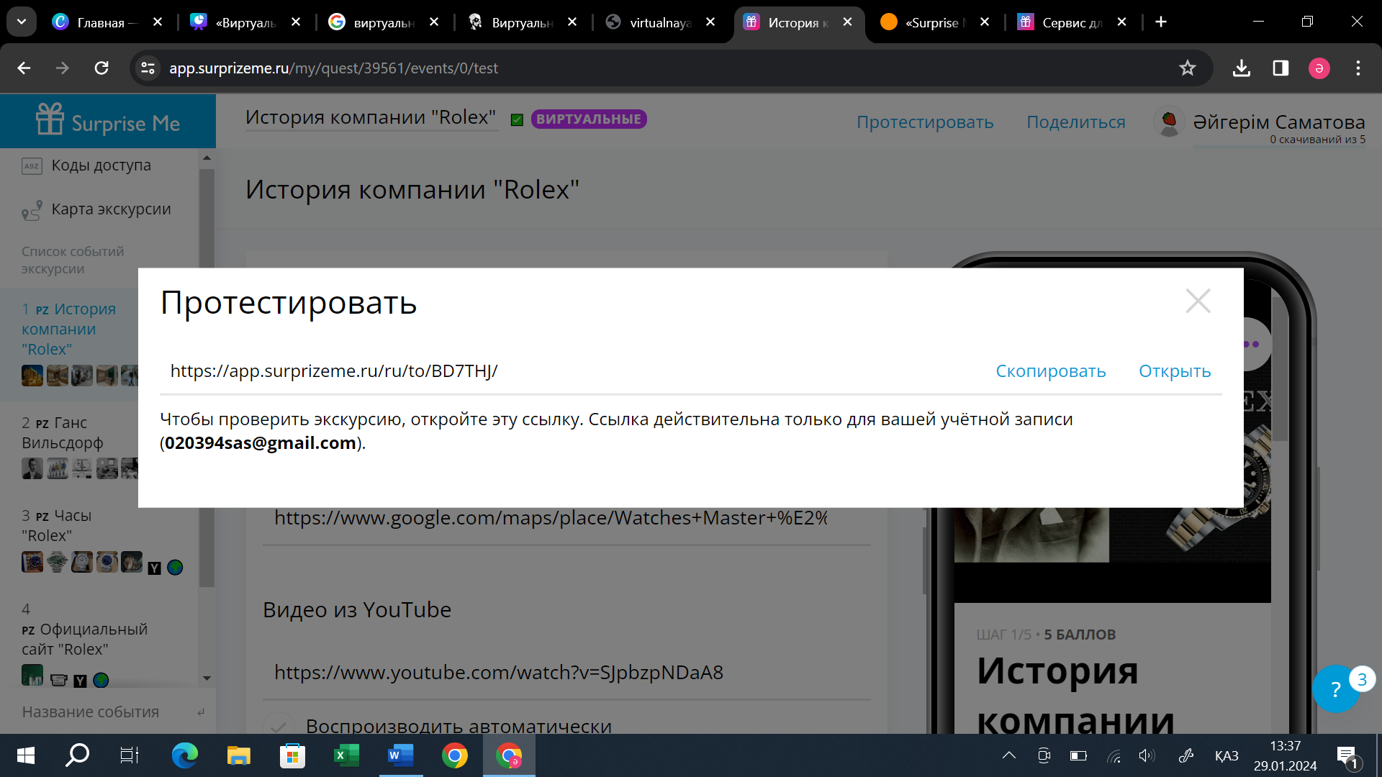Toggle KAZ keyboard language indicator
The height and width of the screenshot is (777, 1382).
(1227, 755)
